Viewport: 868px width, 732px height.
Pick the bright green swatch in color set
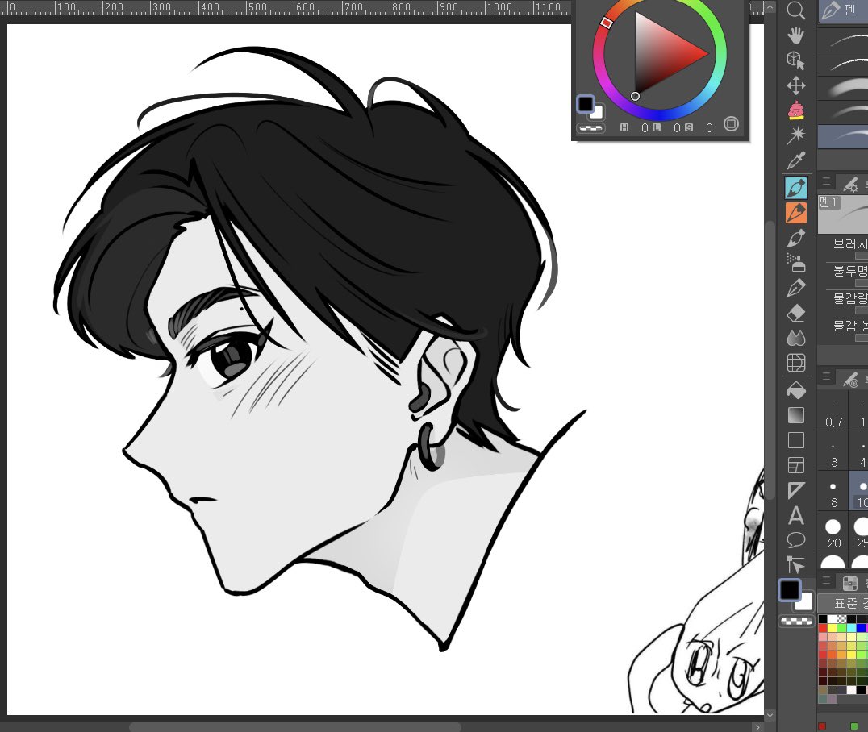[x=842, y=628]
